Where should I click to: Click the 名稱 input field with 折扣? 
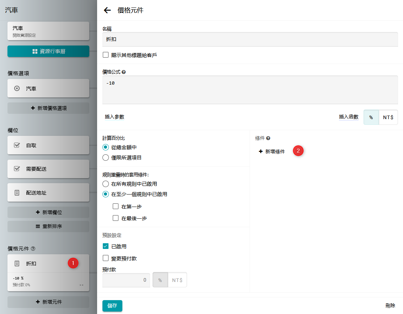click(x=250, y=39)
